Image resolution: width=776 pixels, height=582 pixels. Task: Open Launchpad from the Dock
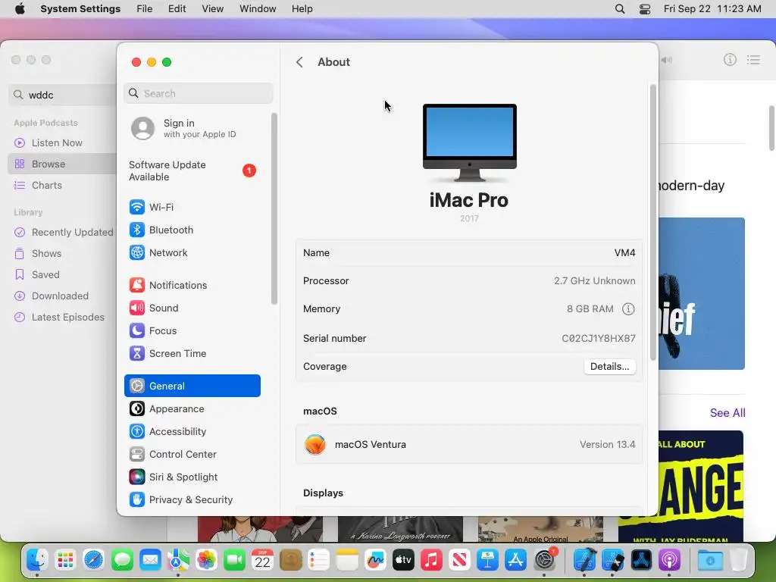tap(65, 560)
